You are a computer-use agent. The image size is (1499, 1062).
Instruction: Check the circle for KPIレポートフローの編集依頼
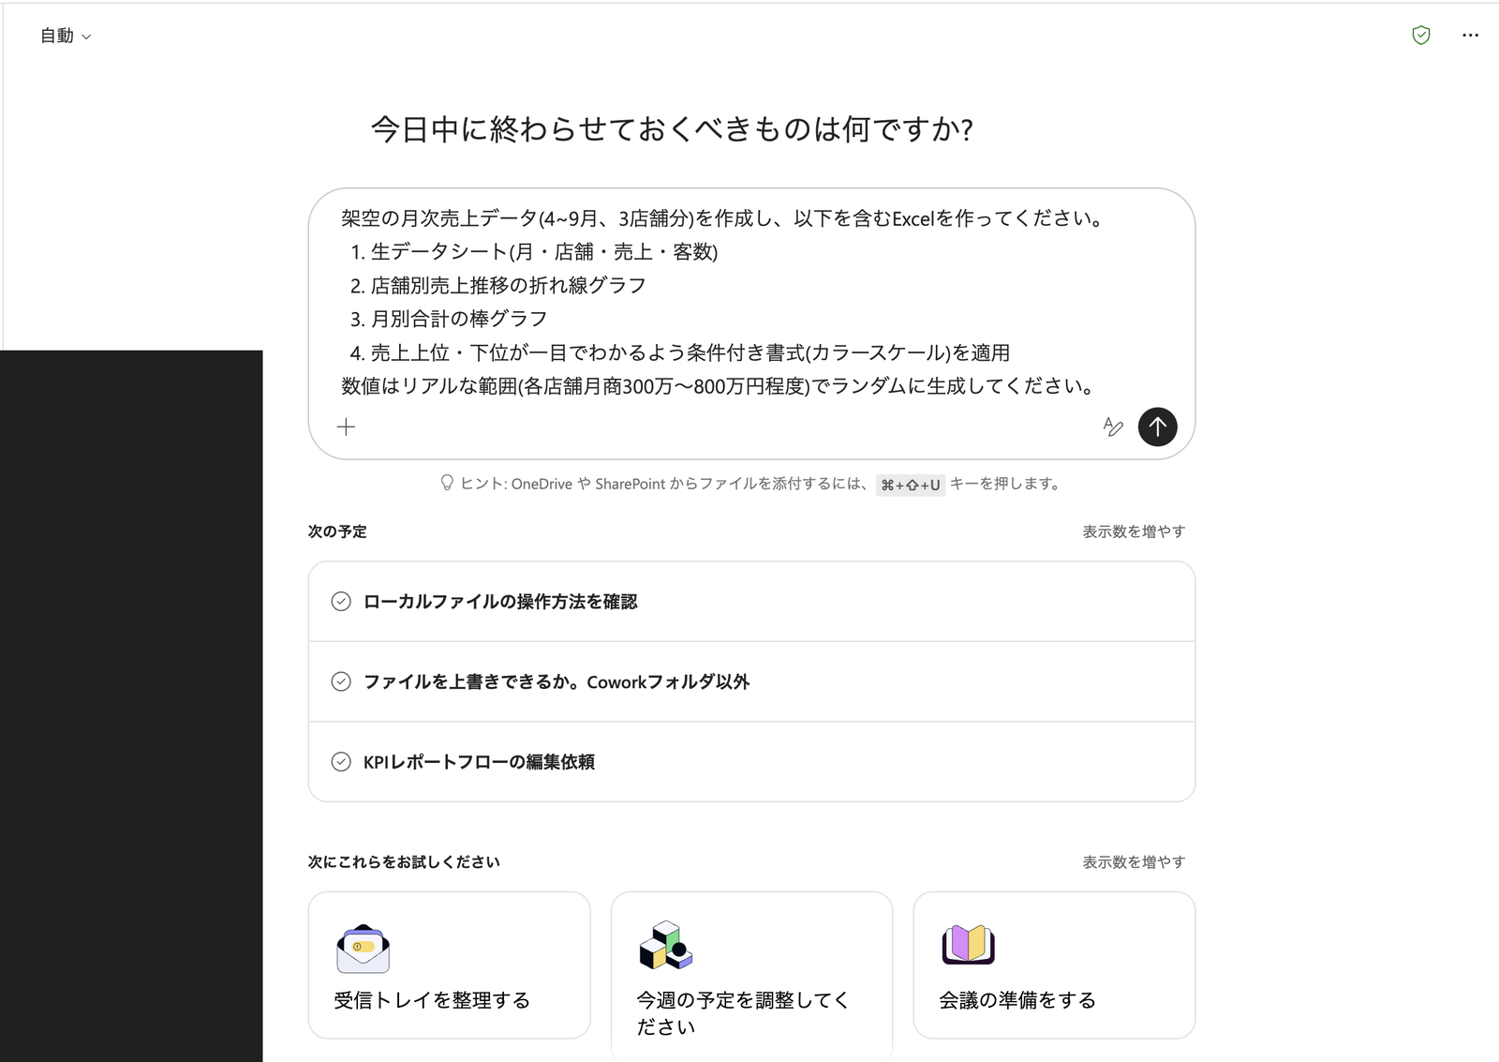[341, 762]
